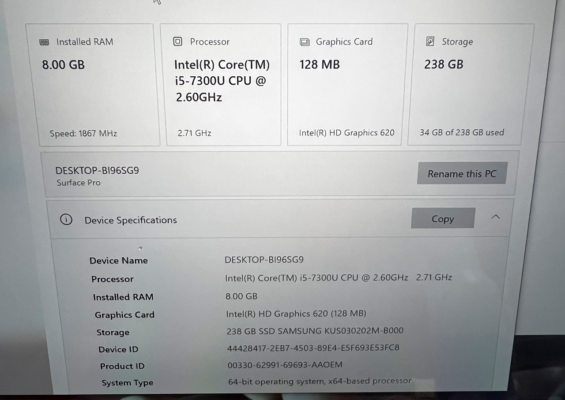Select the Device ID value text
Screen dimensions: 565x400
313,348
